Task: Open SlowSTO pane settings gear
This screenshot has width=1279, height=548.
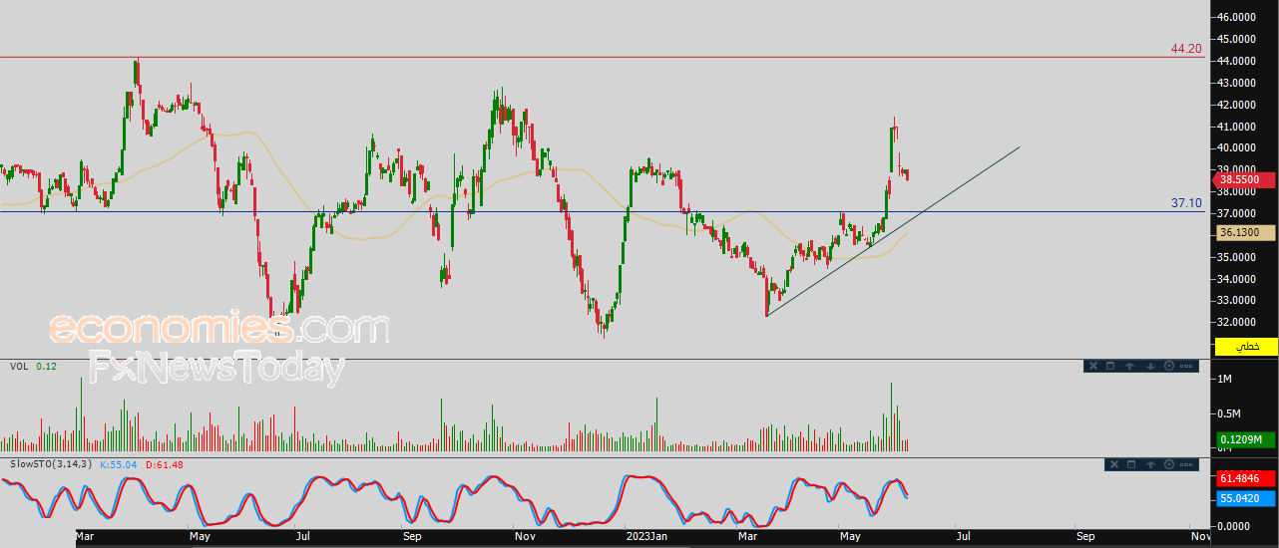Action: coord(1169,464)
